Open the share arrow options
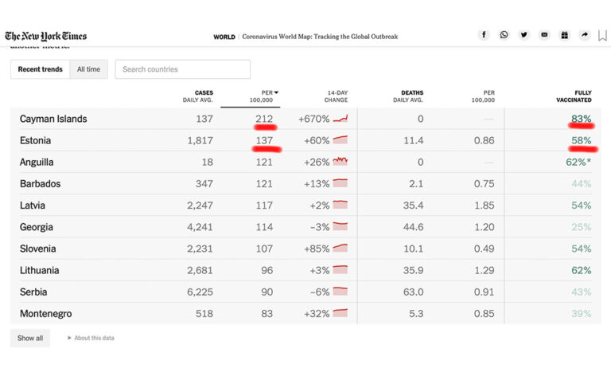Viewport: 611px width, 380px height. (x=584, y=35)
